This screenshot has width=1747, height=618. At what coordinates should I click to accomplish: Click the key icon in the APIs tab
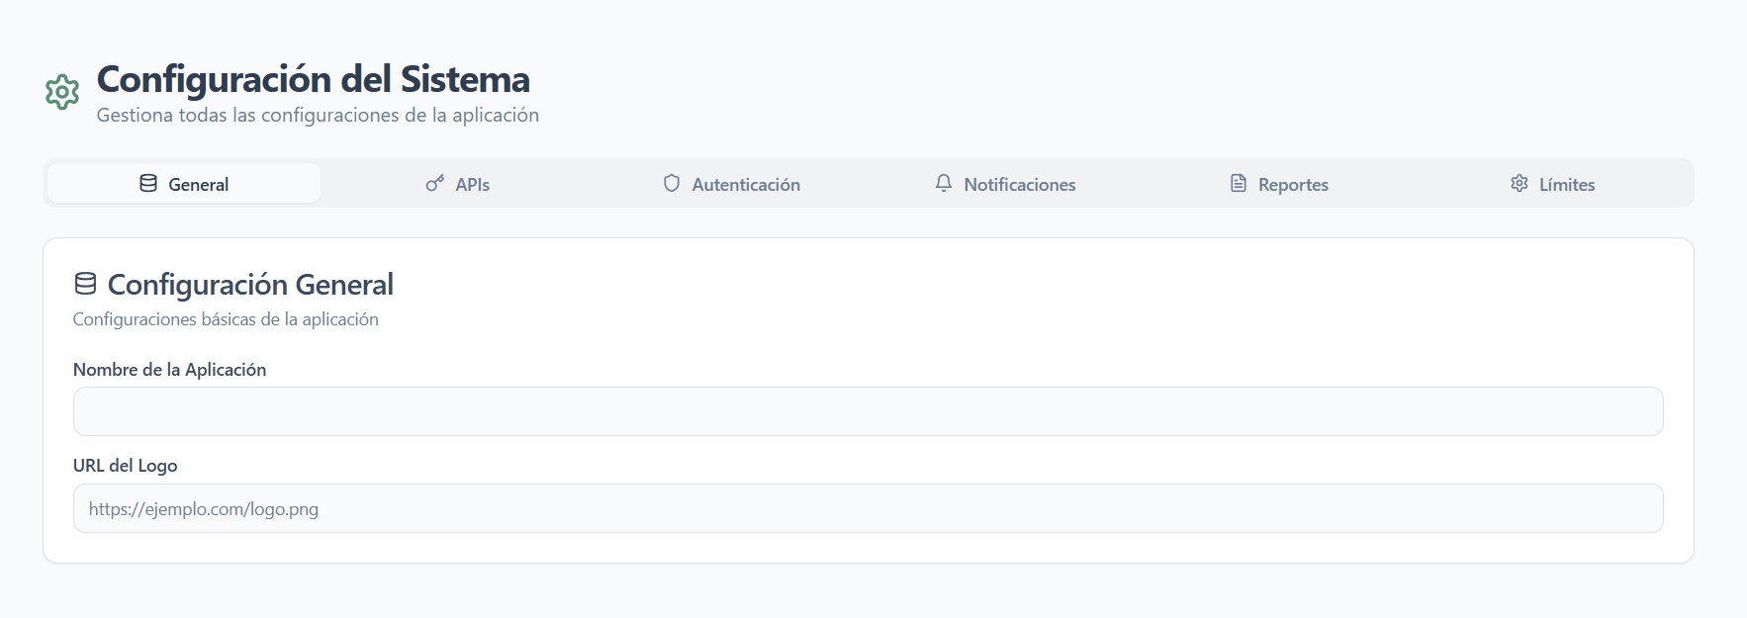435,183
